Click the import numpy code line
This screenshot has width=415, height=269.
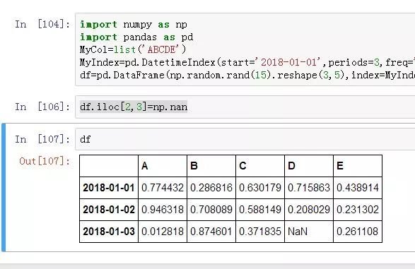click(134, 24)
